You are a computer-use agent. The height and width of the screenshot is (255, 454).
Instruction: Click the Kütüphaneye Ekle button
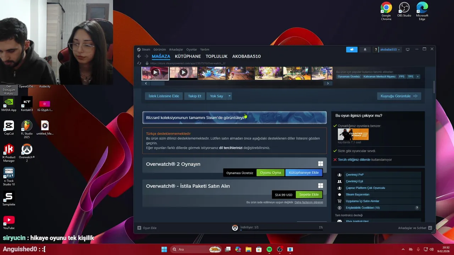(304, 172)
